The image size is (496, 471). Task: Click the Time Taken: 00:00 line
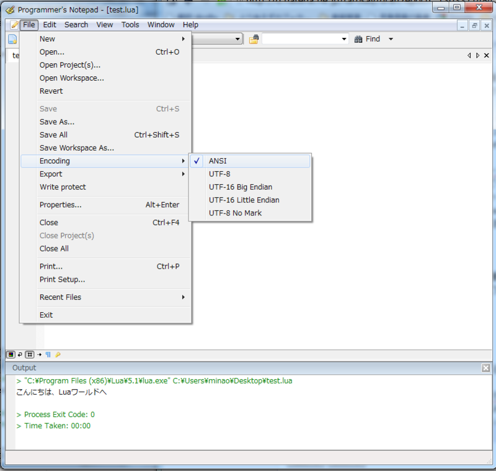[x=53, y=426]
